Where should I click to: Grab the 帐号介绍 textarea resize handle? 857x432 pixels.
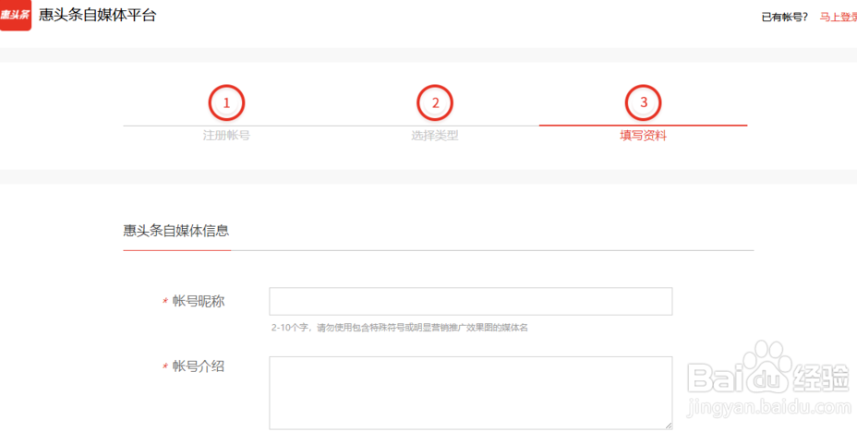point(668,426)
